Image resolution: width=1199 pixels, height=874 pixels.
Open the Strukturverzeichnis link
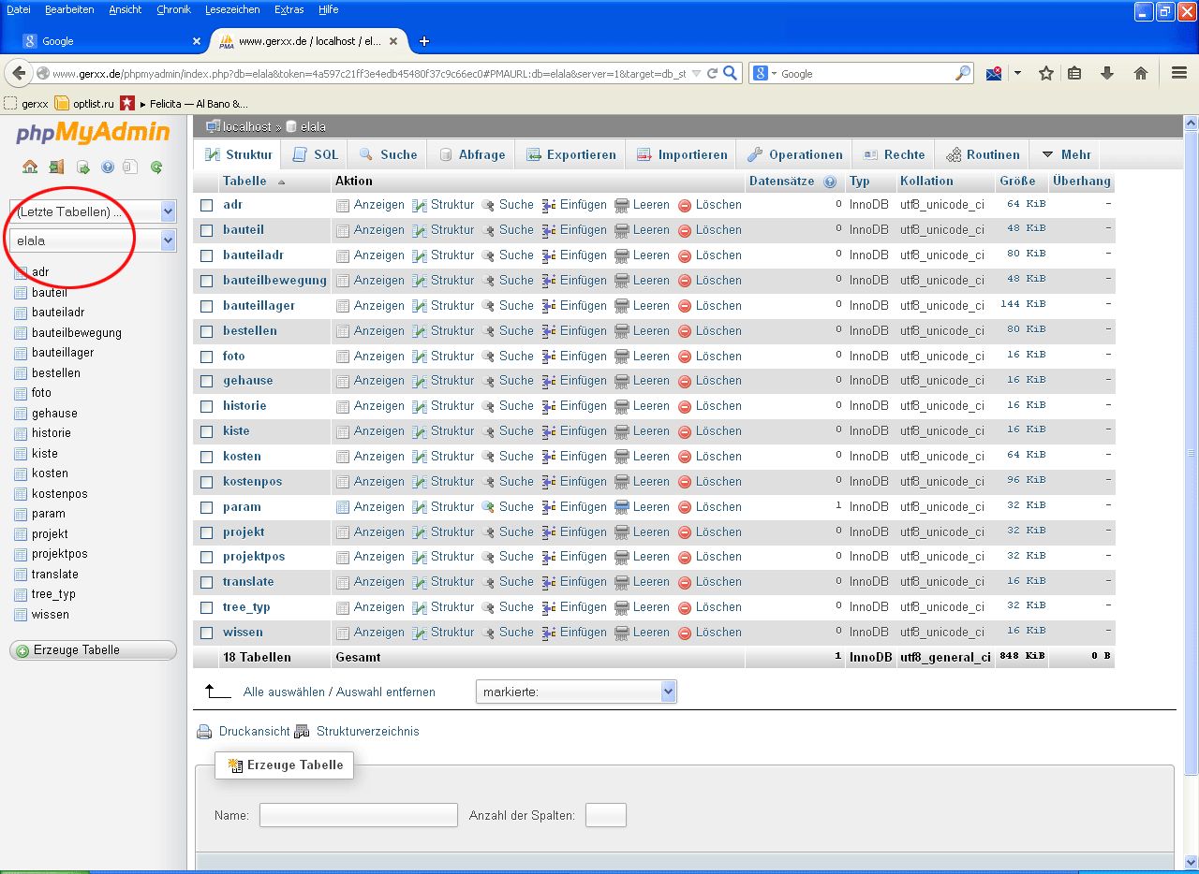[x=368, y=732]
